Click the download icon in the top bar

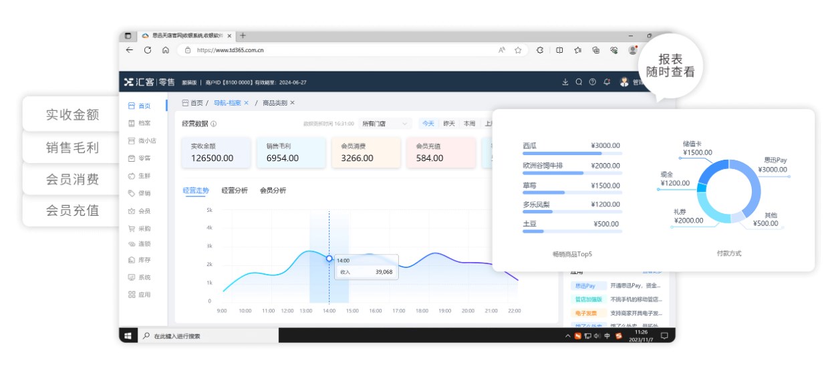pyautogui.click(x=565, y=82)
